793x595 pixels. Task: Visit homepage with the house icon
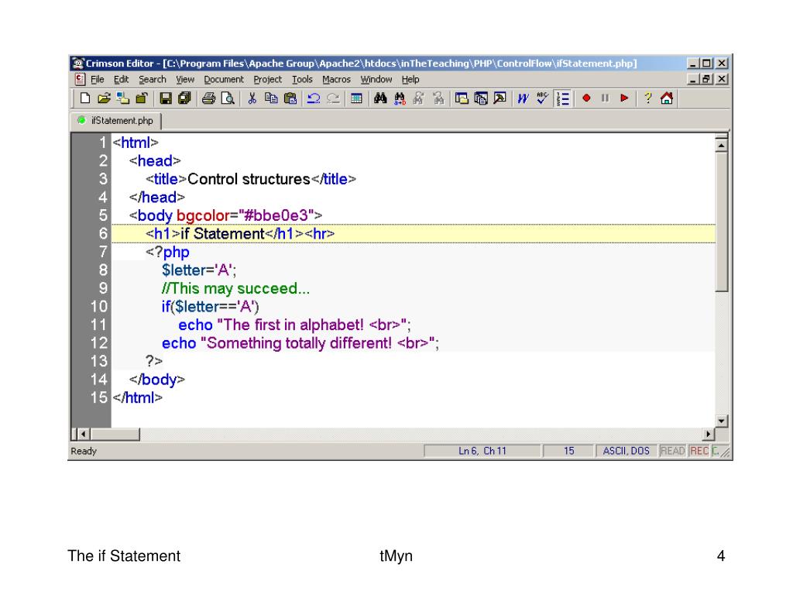[667, 98]
